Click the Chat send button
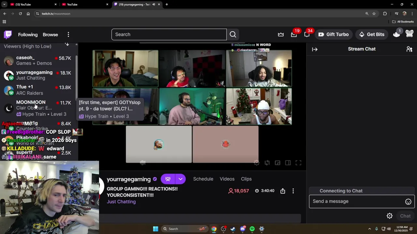The width and height of the screenshot is (417, 234). pyautogui.click(x=405, y=216)
